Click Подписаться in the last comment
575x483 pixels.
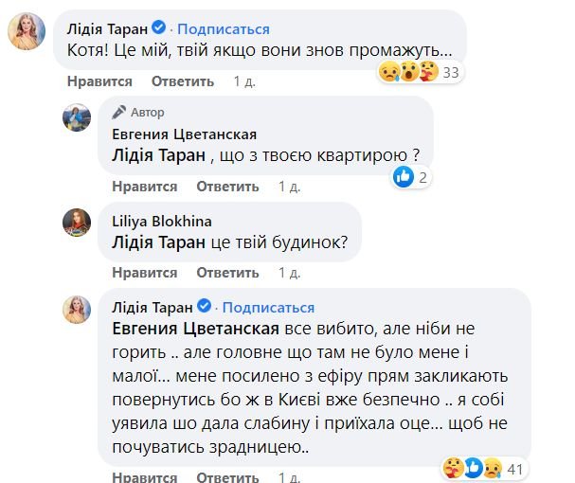[267, 308]
